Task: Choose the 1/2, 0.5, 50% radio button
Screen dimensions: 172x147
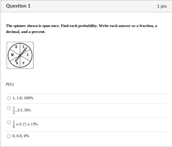Action: (x=9, y=108)
